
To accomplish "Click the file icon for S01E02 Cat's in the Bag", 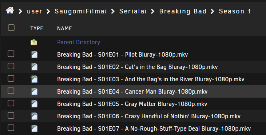I will (34, 67).
